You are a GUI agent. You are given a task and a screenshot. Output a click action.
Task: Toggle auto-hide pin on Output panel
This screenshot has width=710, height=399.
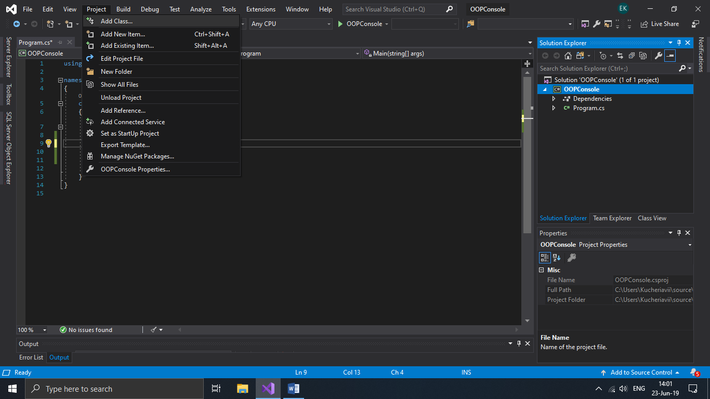coord(519,343)
